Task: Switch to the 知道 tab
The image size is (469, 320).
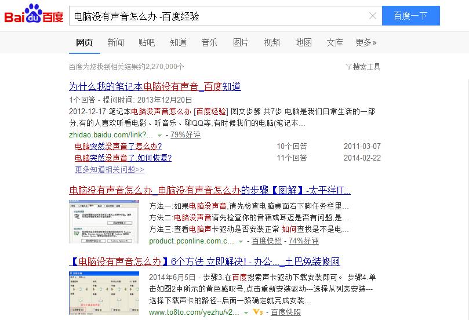Action: tap(179, 42)
